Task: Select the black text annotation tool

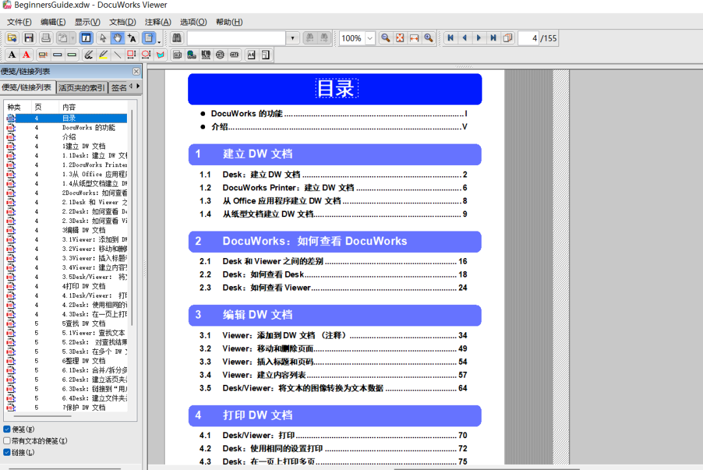Action: [12, 55]
